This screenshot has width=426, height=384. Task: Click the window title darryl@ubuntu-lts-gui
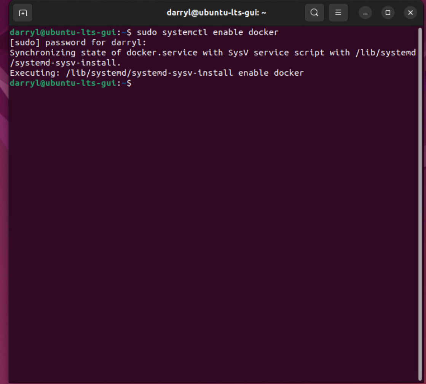pyautogui.click(x=216, y=13)
